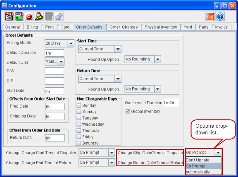Open help via the question mark icon

click(220, 17)
